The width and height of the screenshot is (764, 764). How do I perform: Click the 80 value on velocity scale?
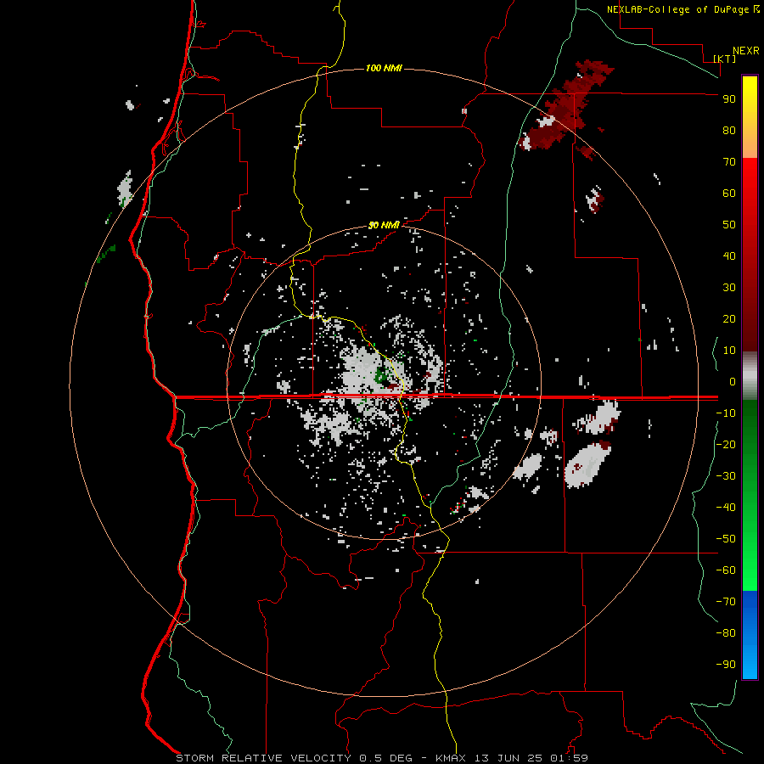(x=729, y=130)
